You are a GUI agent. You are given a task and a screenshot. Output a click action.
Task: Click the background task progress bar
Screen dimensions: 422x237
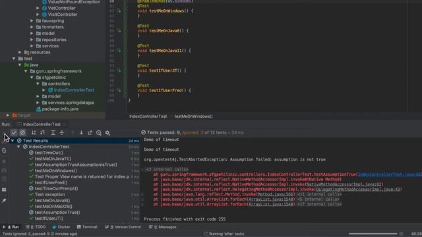[x=373, y=234]
